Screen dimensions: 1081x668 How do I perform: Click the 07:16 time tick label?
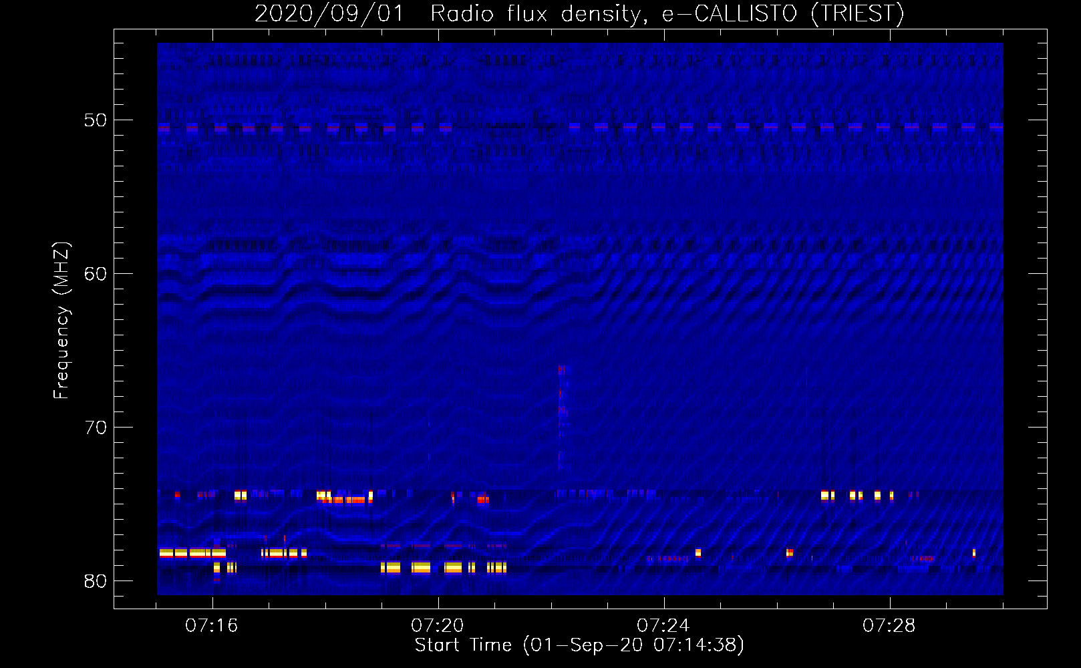[212, 626]
